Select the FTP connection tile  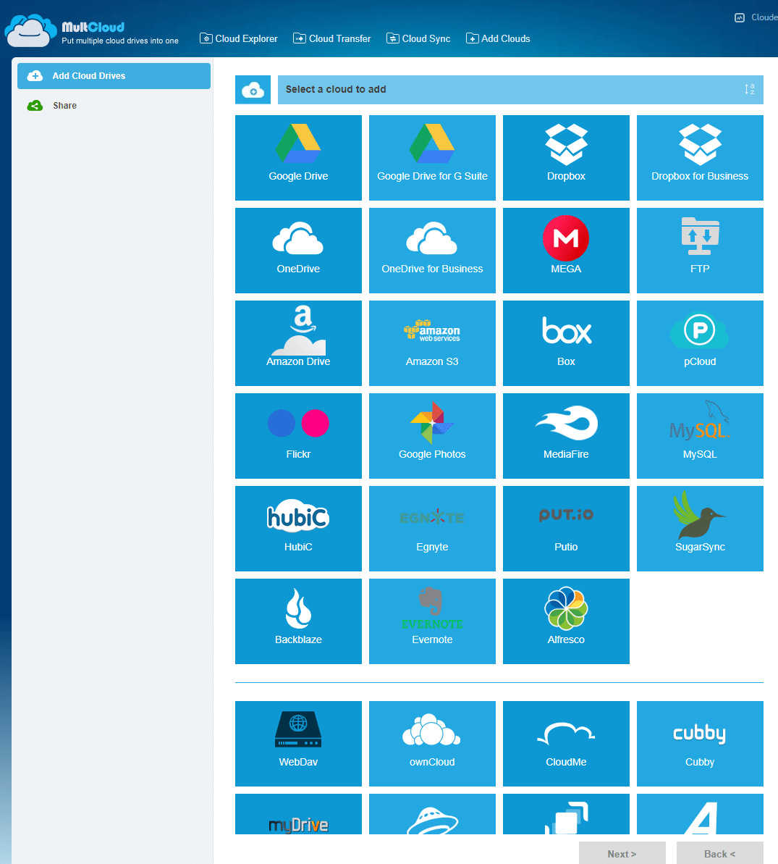700,250
